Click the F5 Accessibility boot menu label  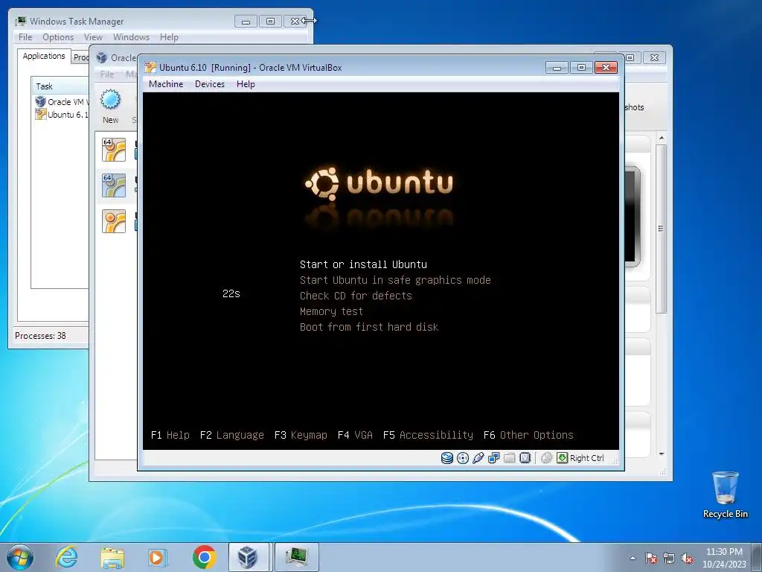pos(428,435)
